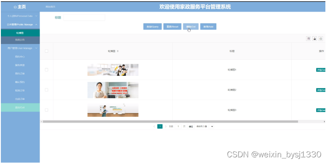Viewport: 328px width, 163px height.
Task: Click the 查询/Query button
Action: click(x=153, y=27)
